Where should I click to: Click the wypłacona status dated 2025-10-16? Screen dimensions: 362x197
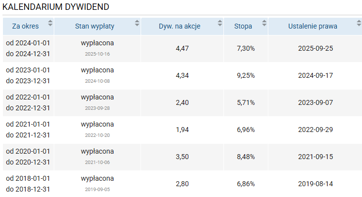97,43
